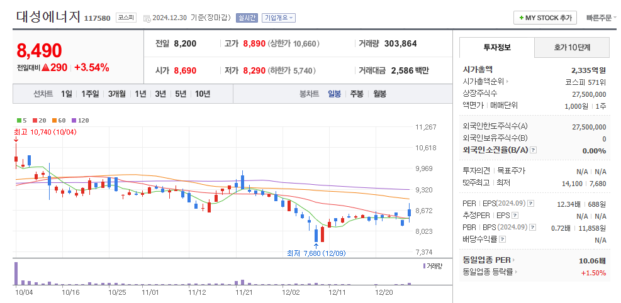Click the arrow next to 시가총액순위

508,82
